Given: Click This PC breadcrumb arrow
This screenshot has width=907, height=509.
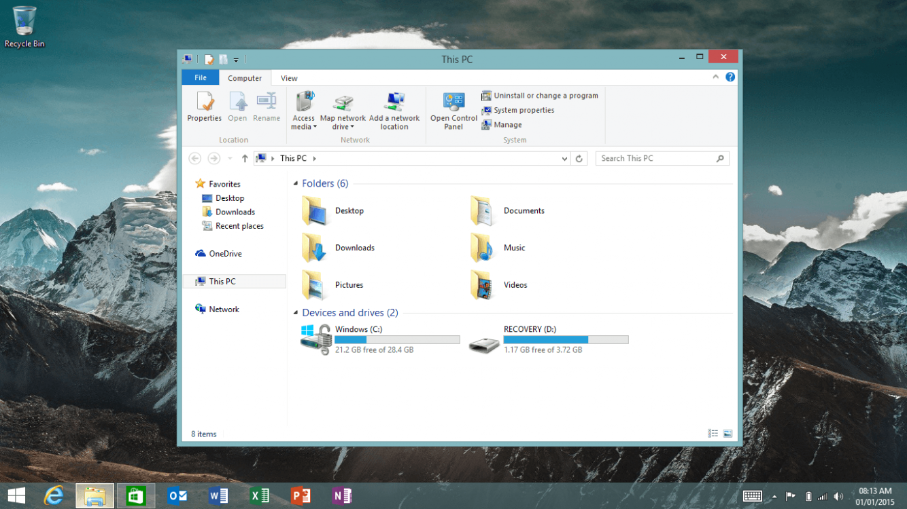Looking at the screenshot, I should (314, 159).
